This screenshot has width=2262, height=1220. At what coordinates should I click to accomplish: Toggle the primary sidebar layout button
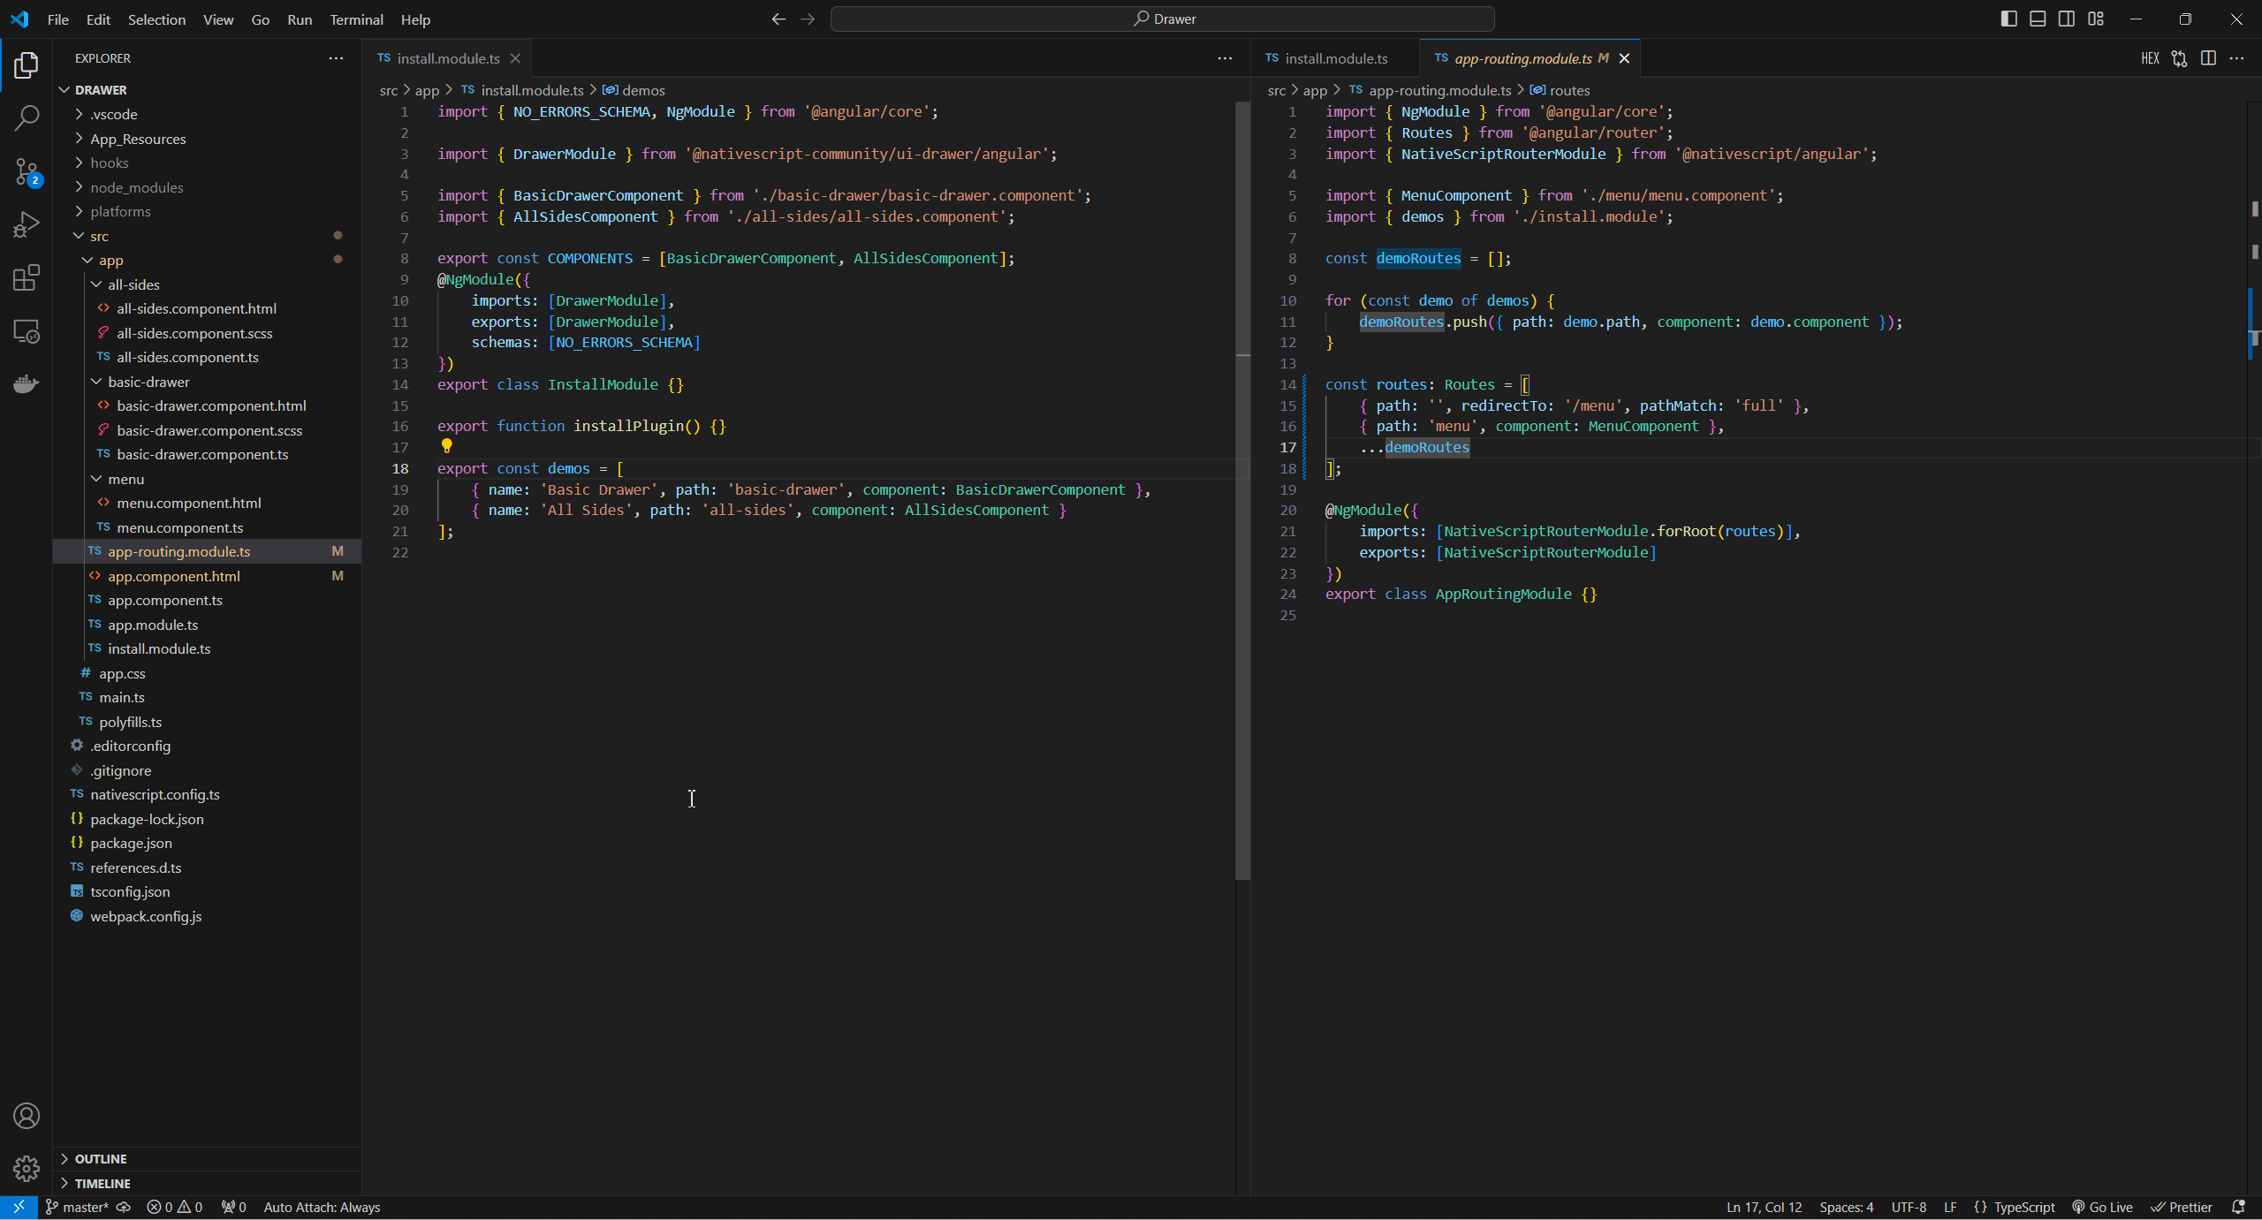coord(2008,19)
